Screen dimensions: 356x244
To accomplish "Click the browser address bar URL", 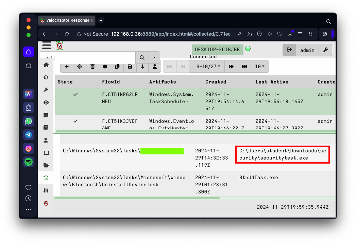I will (x=170, y=34).
